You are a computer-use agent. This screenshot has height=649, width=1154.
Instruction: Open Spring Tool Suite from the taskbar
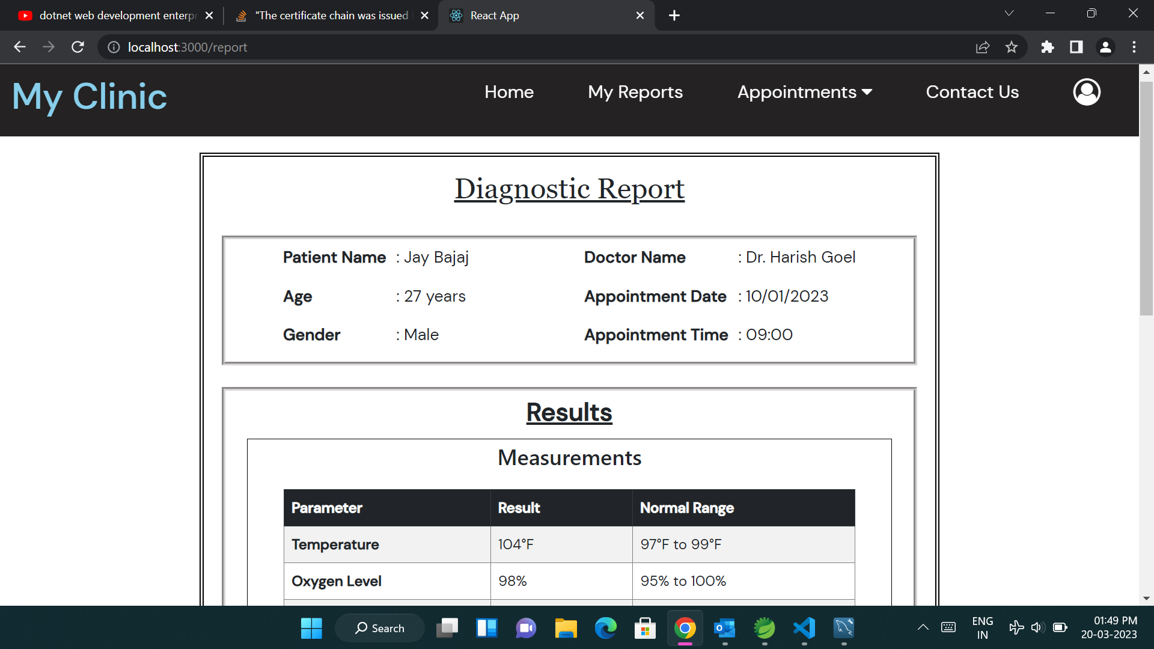pos(765,628)
